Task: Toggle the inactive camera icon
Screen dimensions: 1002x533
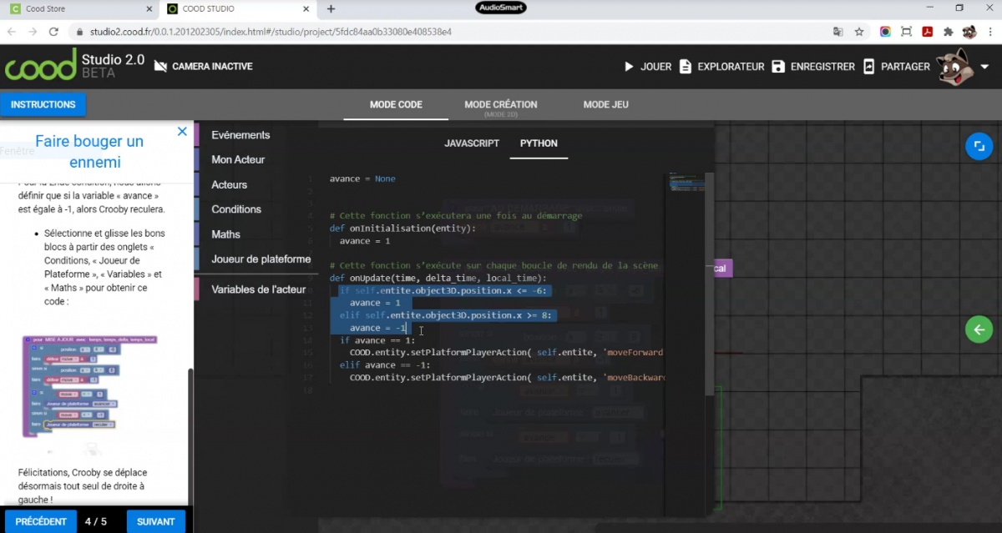Action: [160, 67]
